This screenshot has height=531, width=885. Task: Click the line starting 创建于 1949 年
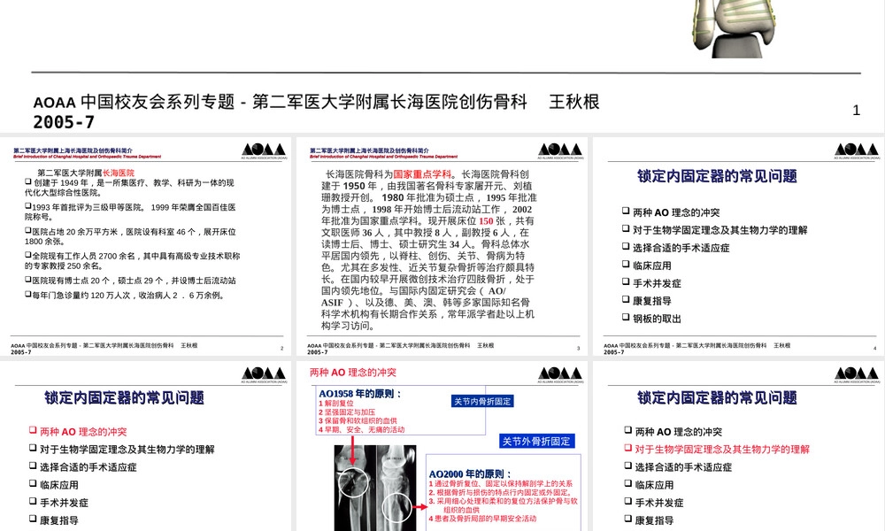coord(129,188)
